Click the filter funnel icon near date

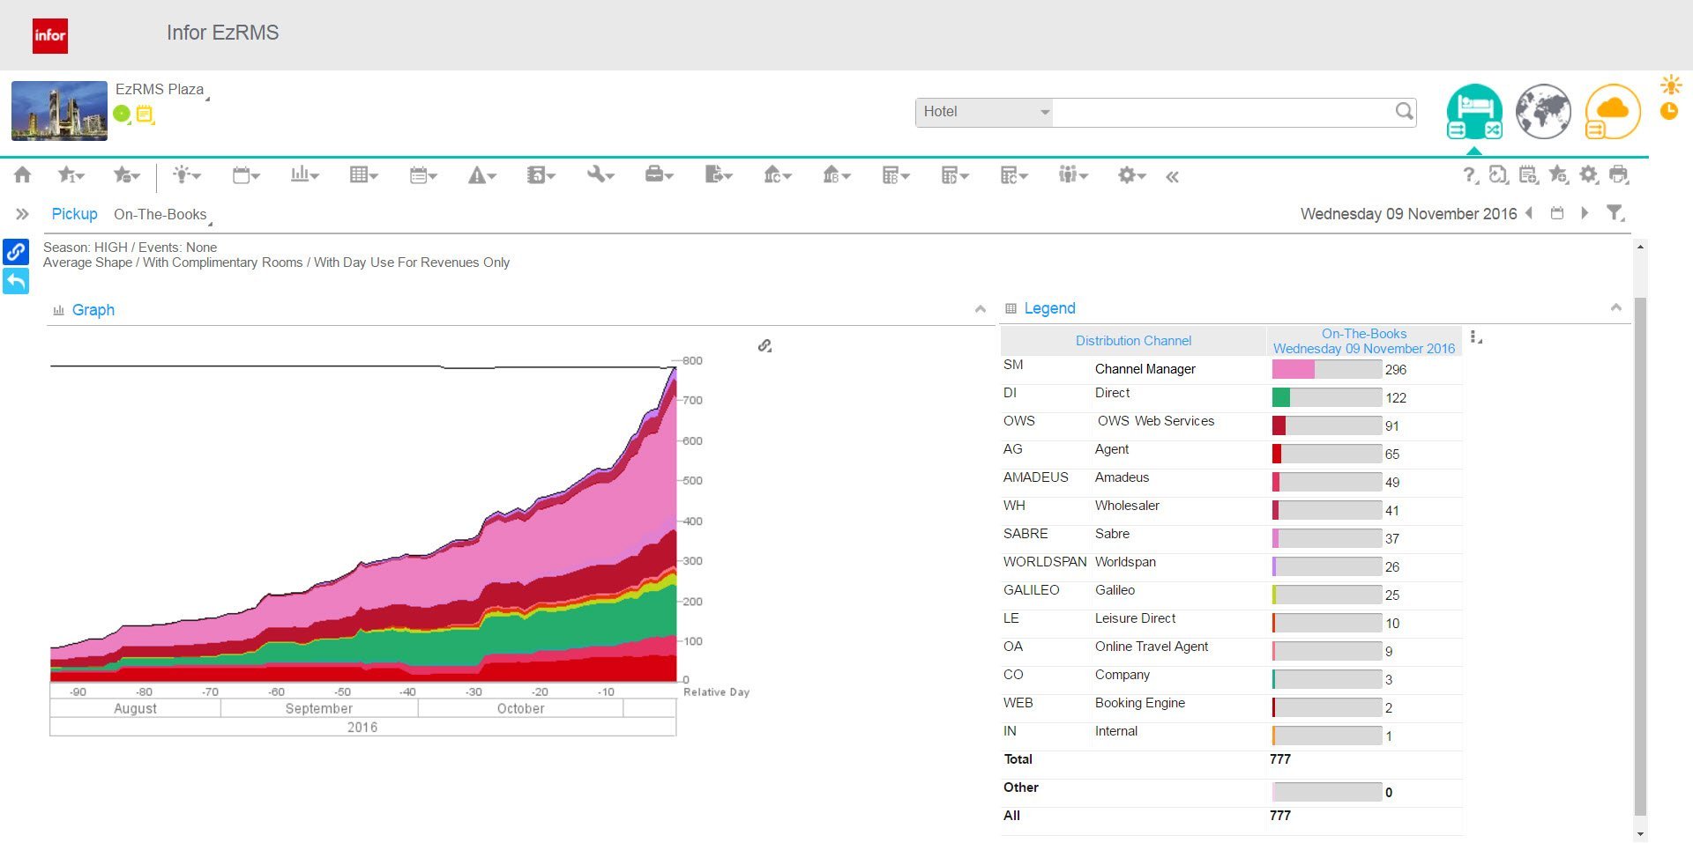(x=1615, y=213)
